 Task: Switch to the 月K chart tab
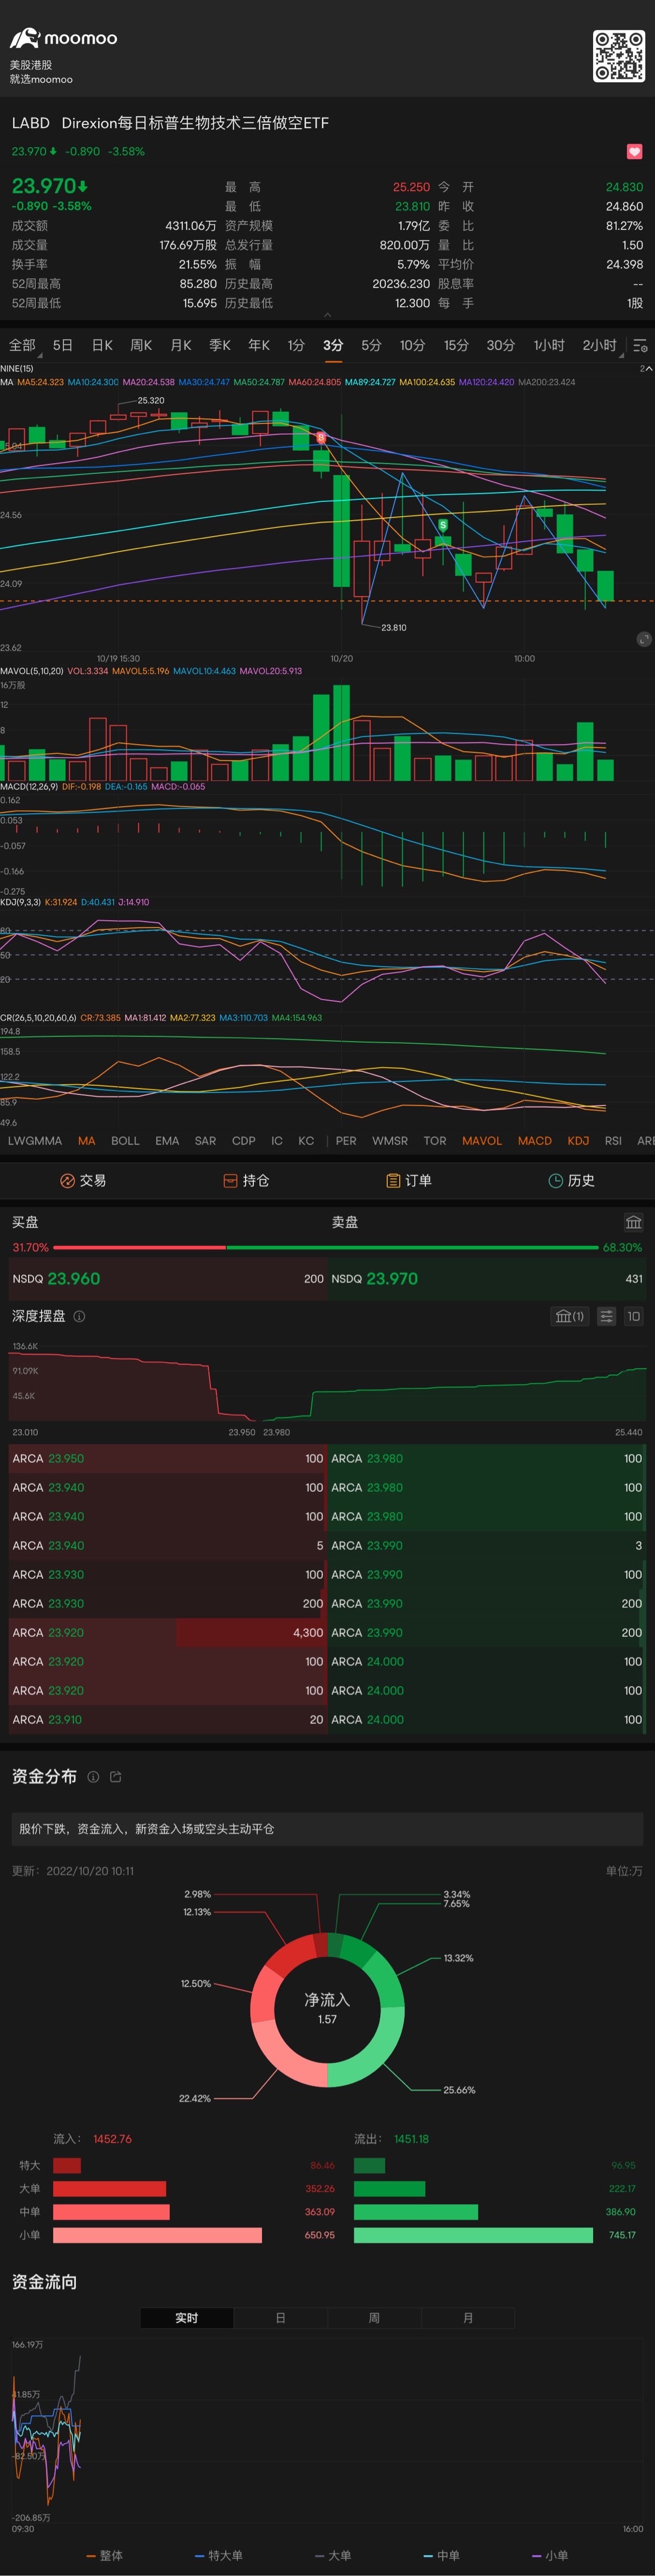point(181,345)
